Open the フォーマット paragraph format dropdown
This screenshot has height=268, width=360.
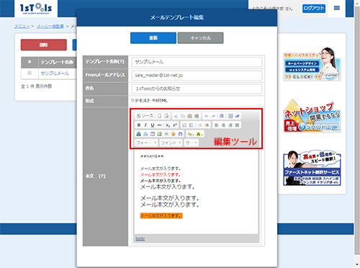click(x=146, y=143)
